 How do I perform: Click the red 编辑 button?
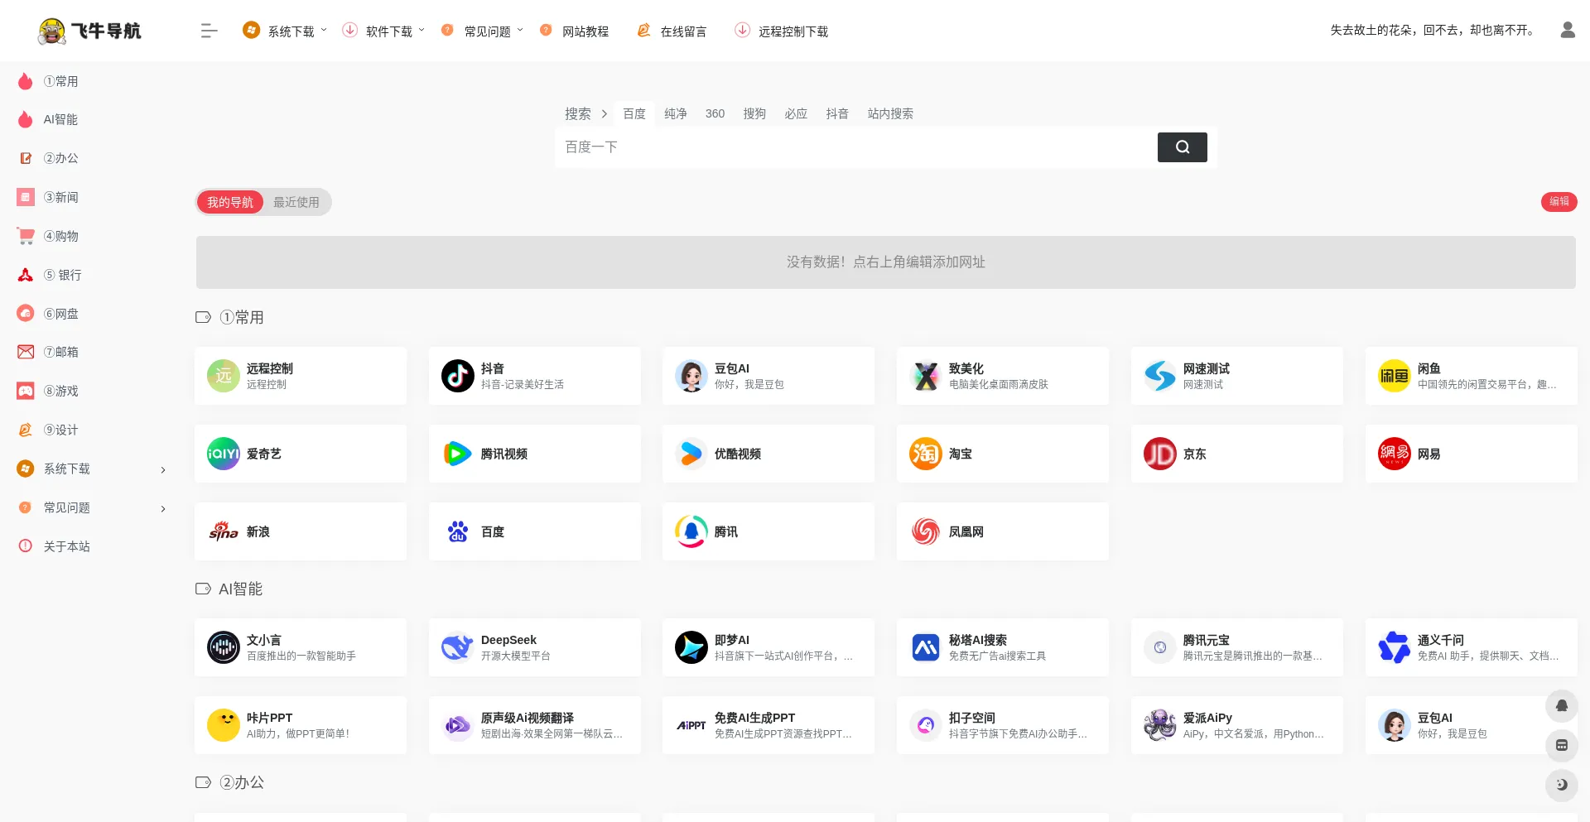(1559, 202)
